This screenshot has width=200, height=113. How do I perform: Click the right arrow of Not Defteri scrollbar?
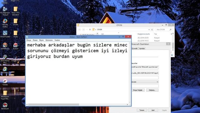coord(127,105)
